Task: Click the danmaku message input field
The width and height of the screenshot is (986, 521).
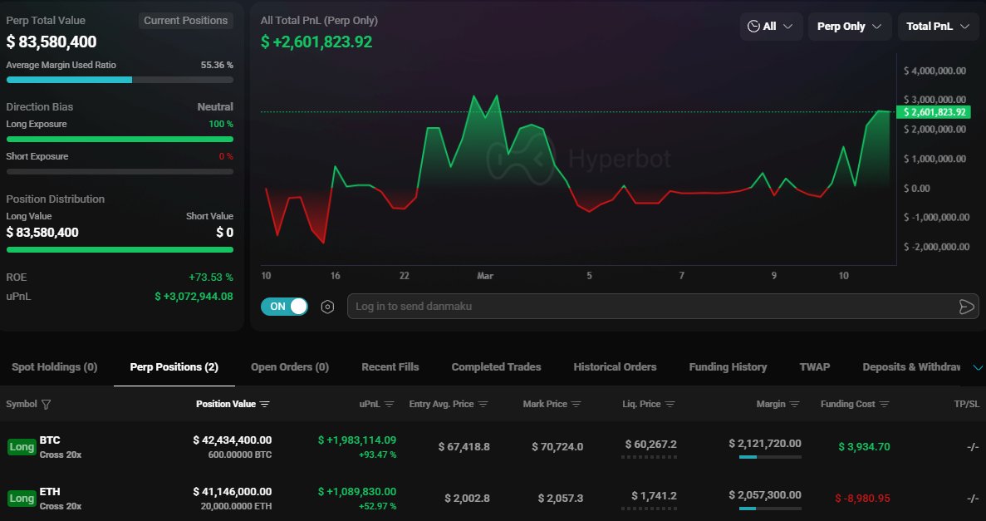Action: pos(648,307)
